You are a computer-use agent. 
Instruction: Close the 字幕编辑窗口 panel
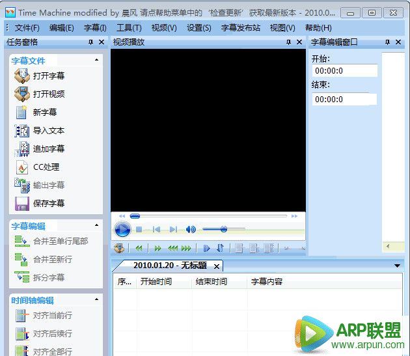pos(398,42)
